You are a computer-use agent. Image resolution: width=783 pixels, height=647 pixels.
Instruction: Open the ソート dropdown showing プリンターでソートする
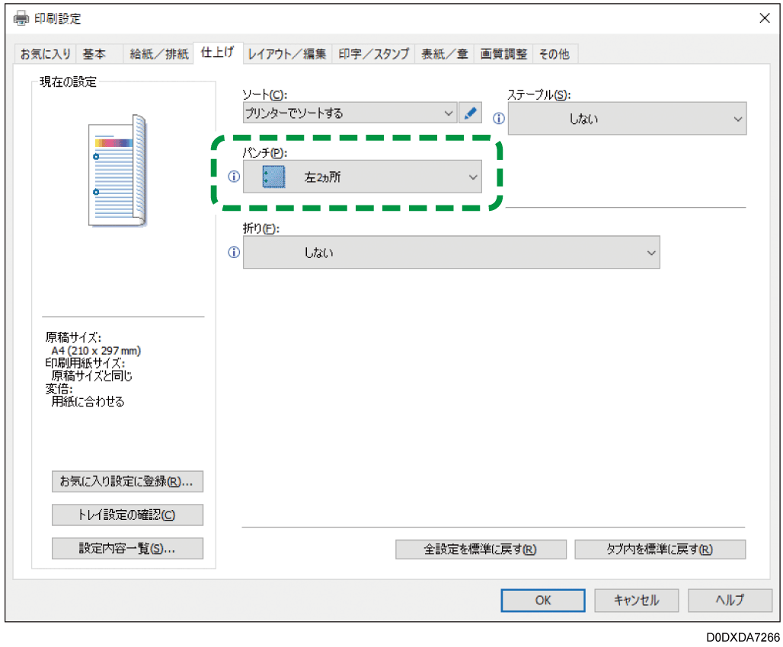349,113
